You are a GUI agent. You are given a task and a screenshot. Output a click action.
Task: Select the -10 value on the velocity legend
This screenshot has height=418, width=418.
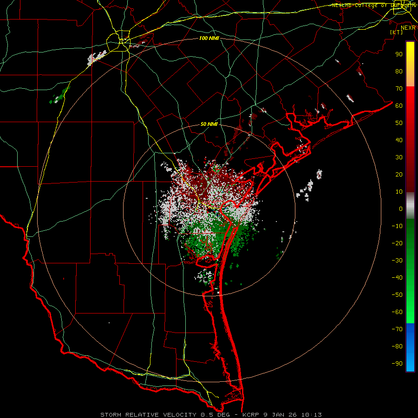[397, 226]
